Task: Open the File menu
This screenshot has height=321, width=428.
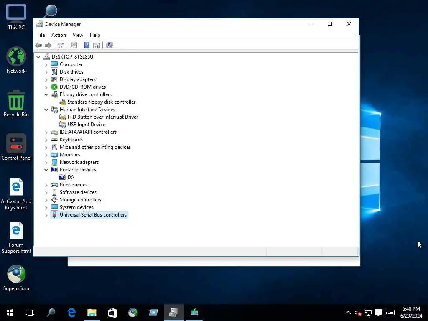Action: pos(41,35)
